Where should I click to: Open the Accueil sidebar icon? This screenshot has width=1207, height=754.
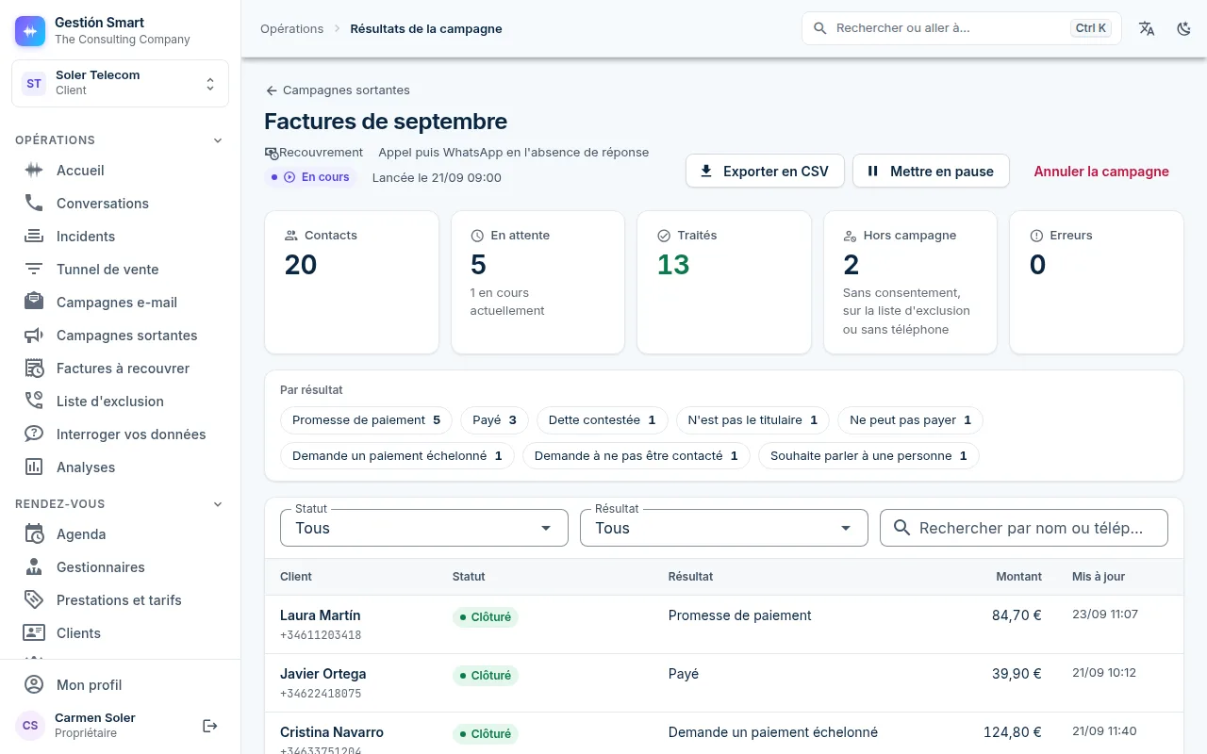(34, 171)
